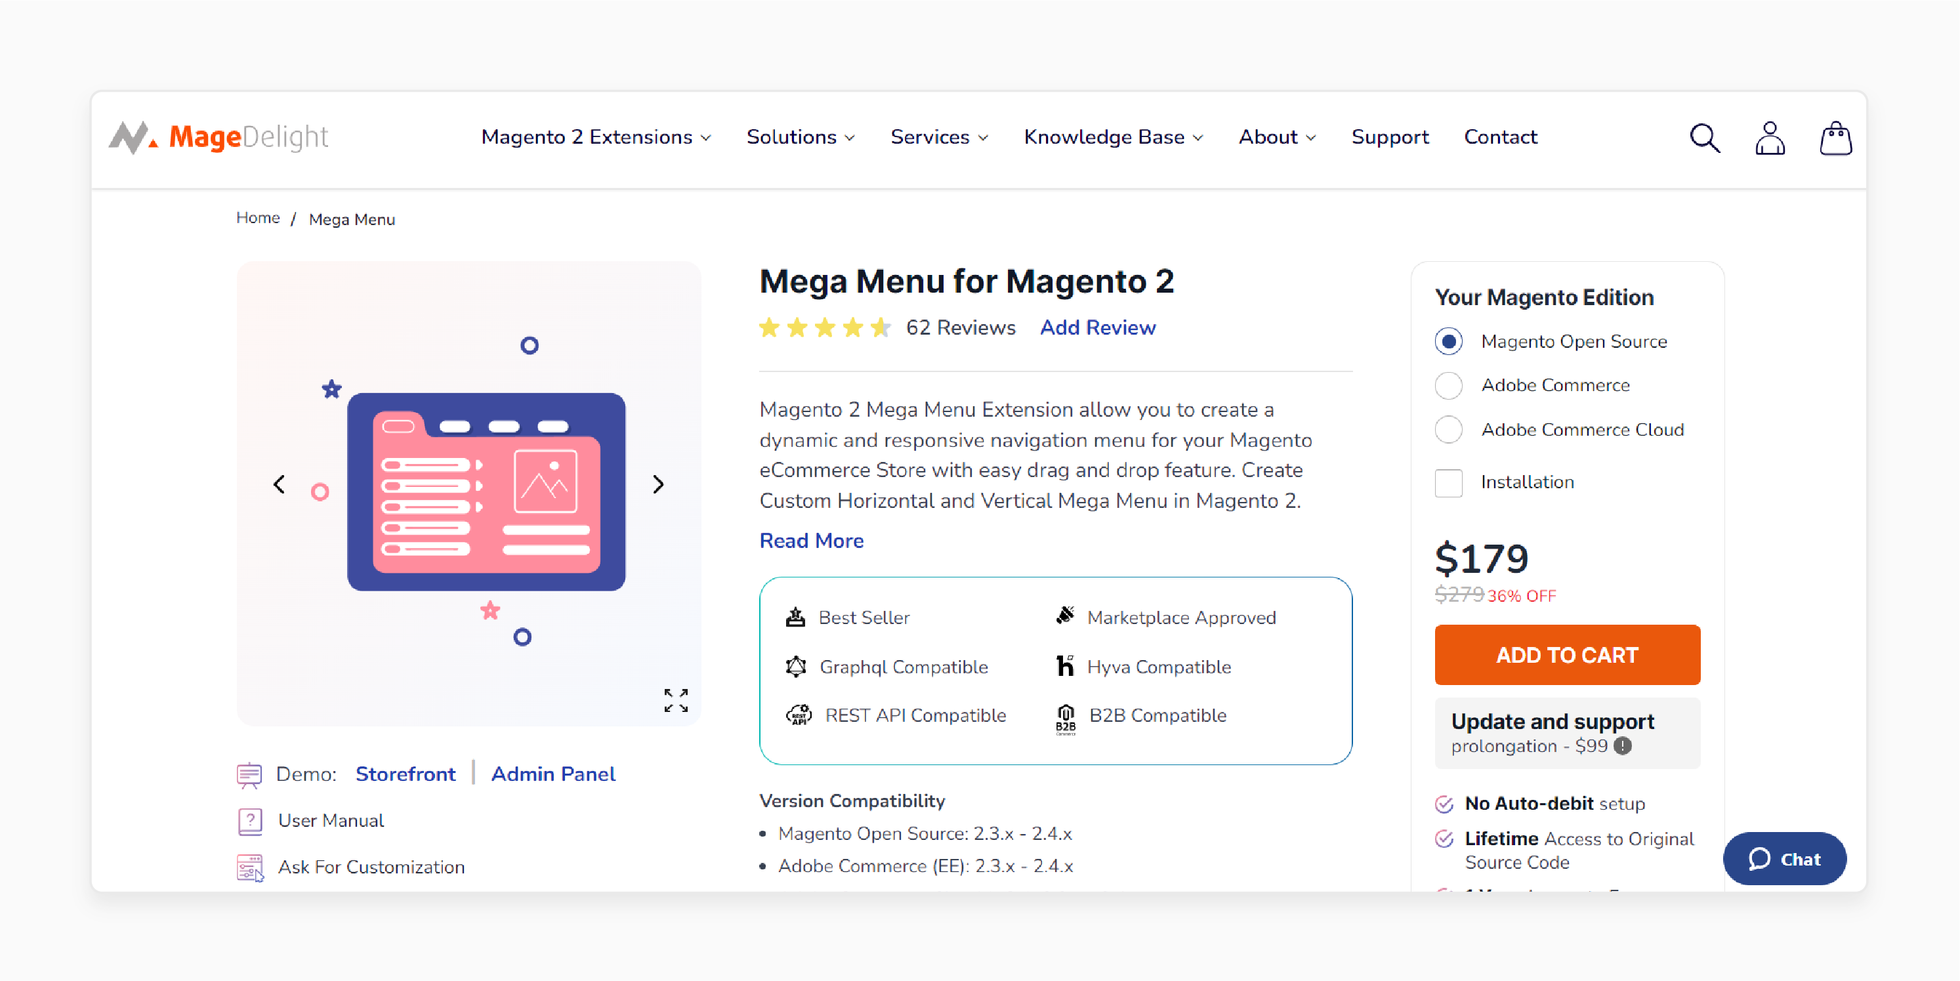The height and width of the screenshot is (981, 1960).
Task: Open the User Manual link
Action: coord(331,820)
